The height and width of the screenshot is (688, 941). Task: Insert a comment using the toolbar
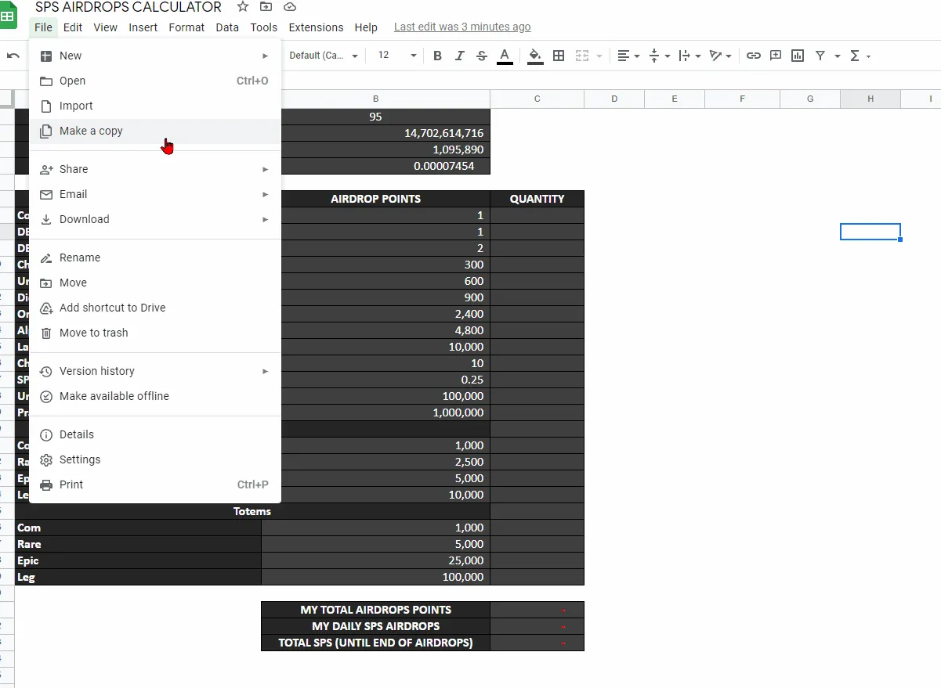[x=776, y=56]
